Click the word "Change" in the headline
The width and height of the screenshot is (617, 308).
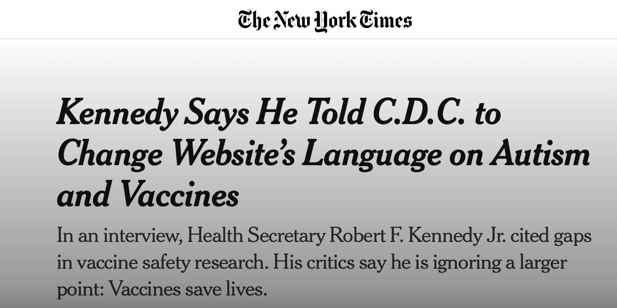coord(110,154)
